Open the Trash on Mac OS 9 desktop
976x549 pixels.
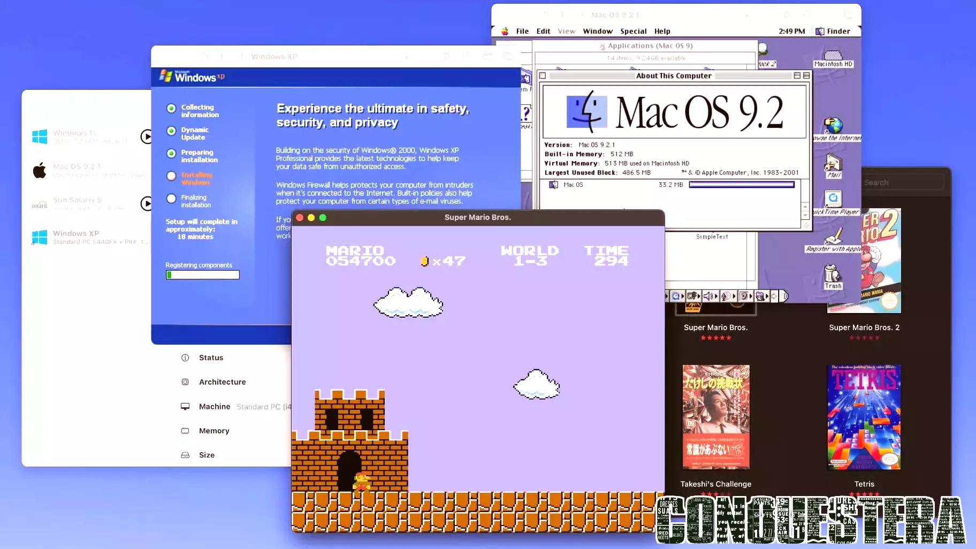(833, 277)
